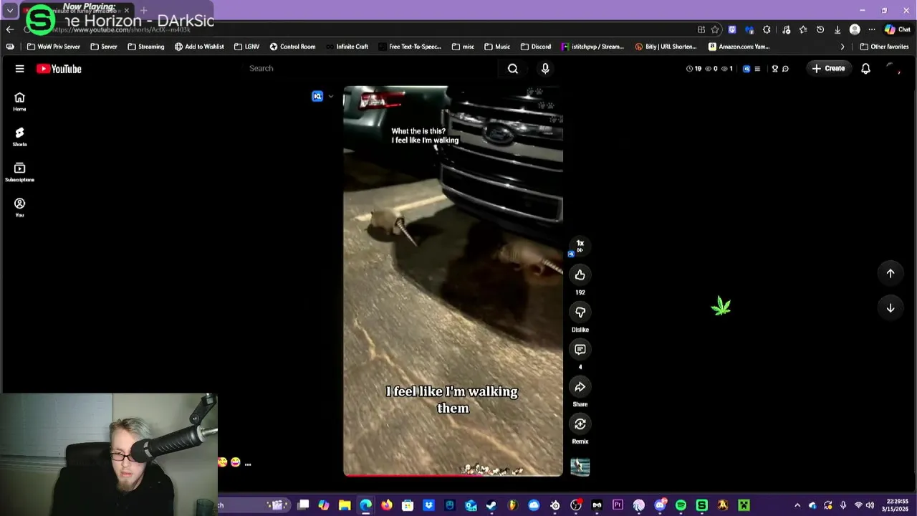Open YouTube notifications bell

click(865, 68)
